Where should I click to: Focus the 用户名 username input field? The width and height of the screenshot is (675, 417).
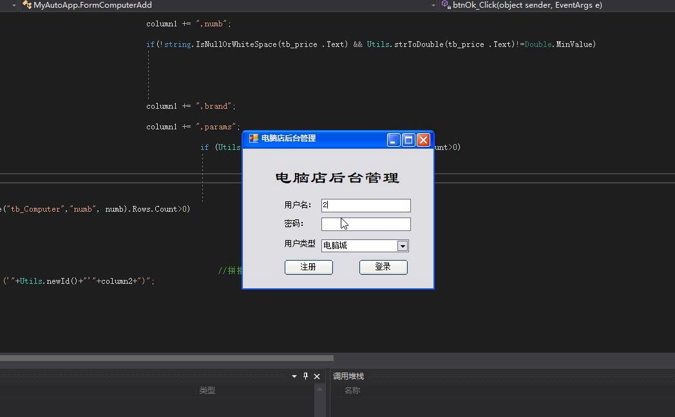366,205
